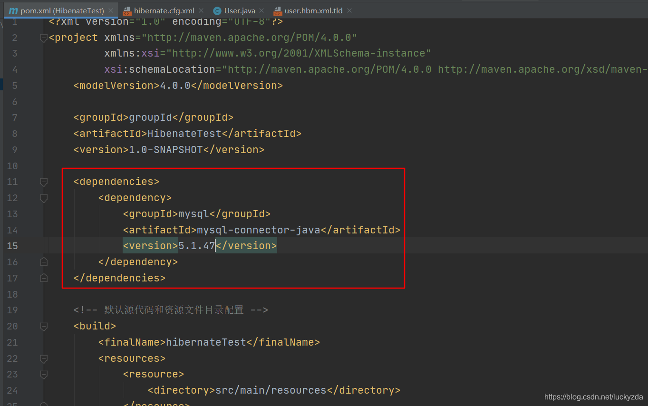
Task: Switch to the User.java tab
Action: coord(240,10)
